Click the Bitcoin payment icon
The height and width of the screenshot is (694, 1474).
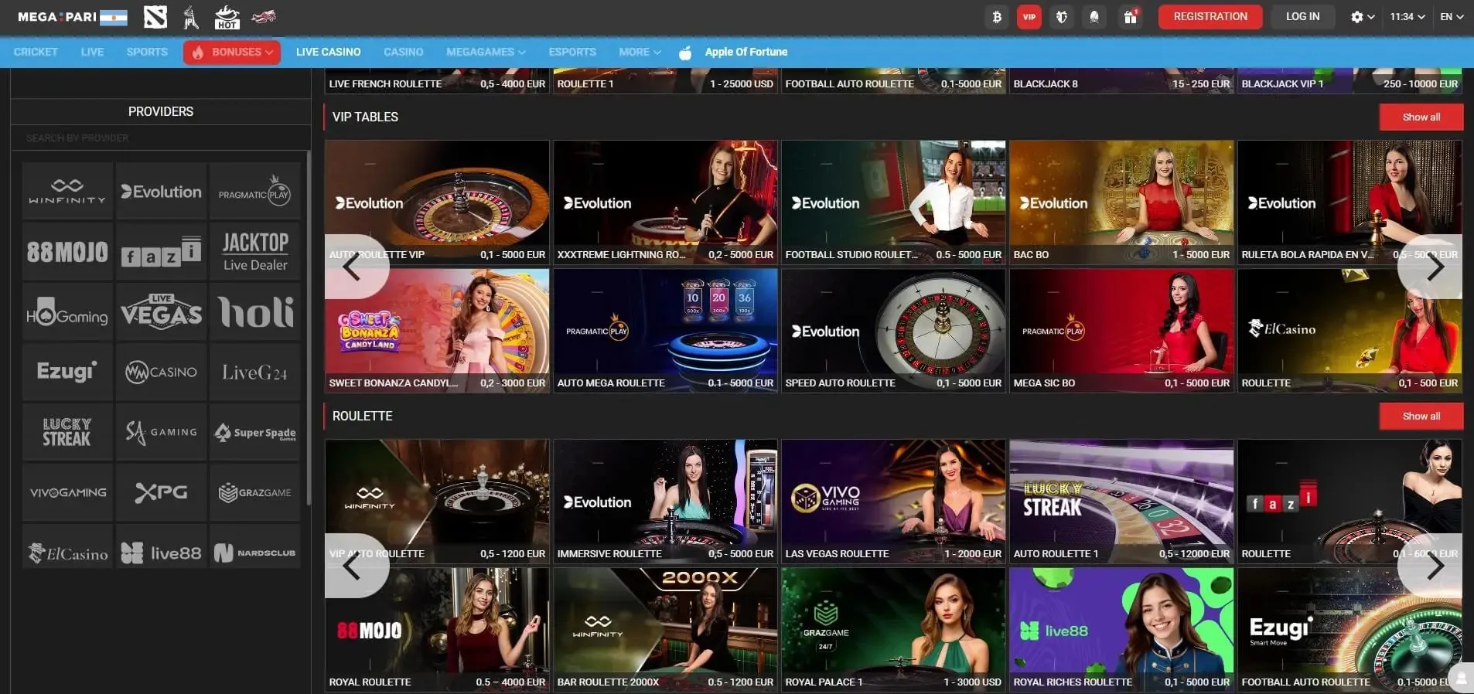[x=997, y=17]
